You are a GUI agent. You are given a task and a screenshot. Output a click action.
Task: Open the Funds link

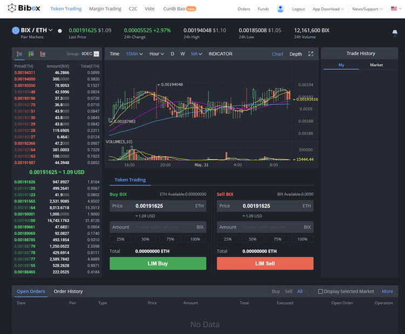point(263,9)
